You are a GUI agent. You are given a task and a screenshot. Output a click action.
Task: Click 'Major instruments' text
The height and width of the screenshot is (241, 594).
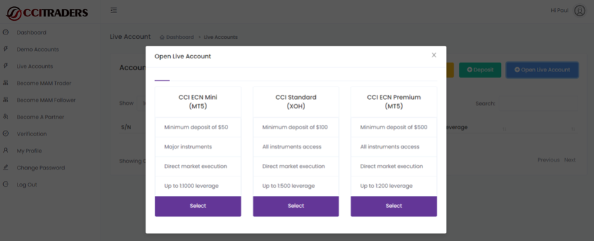point(188,147)
